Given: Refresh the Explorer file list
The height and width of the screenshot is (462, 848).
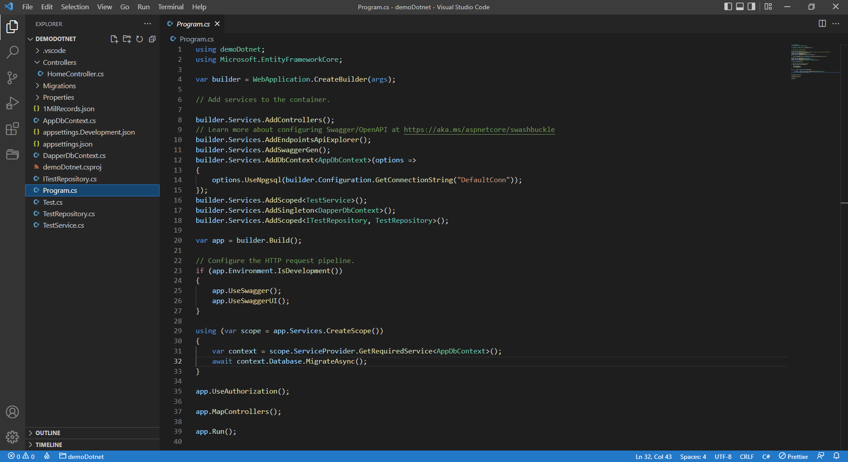Looking at the screenshot, I should point(140,39).
